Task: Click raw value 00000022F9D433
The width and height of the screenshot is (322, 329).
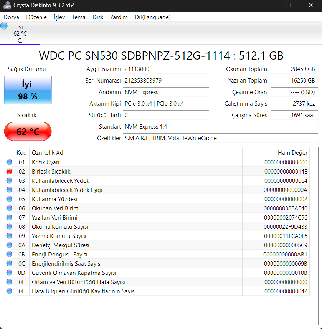Action: (286, 227)
